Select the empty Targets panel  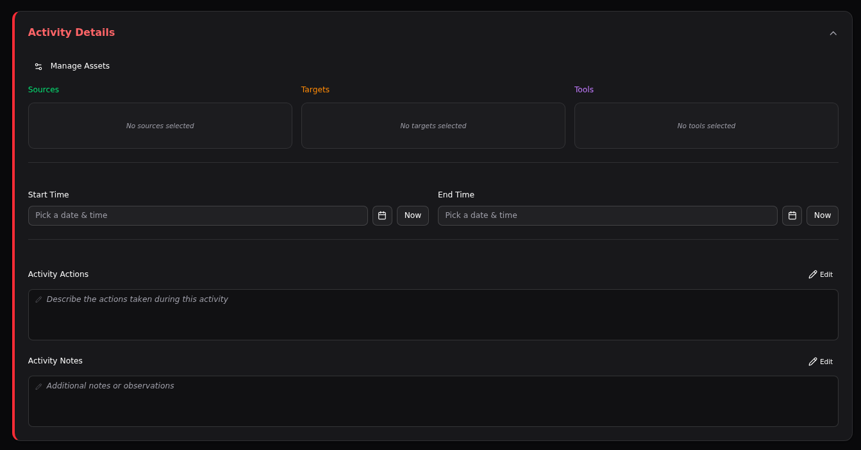click(x=433, y=126)
